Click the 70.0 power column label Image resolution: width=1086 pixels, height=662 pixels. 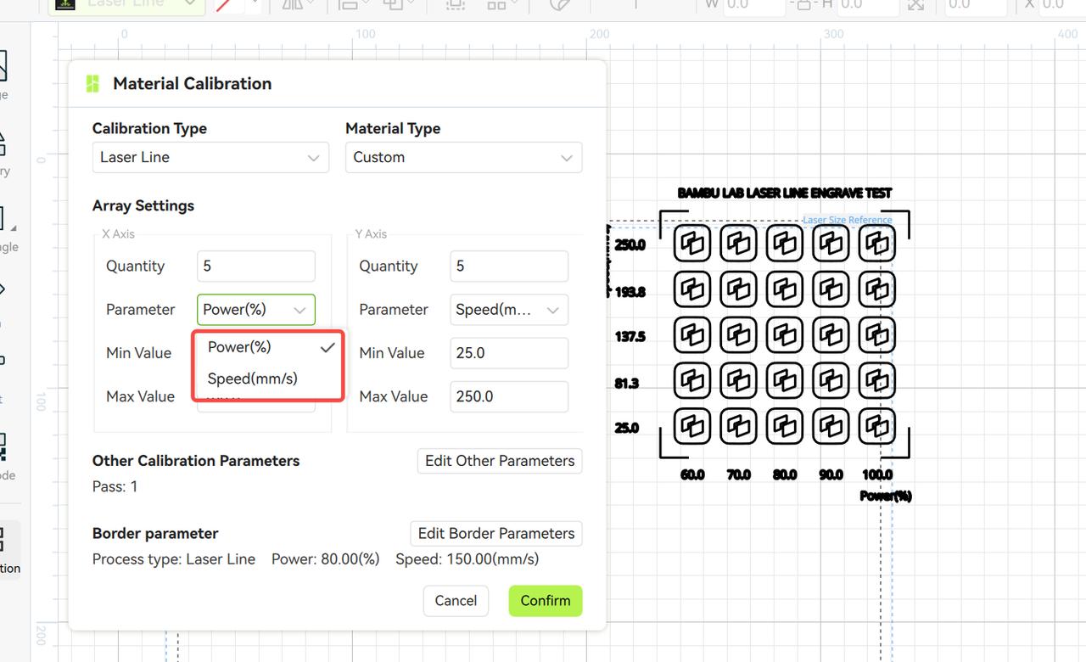click(739, 475)
